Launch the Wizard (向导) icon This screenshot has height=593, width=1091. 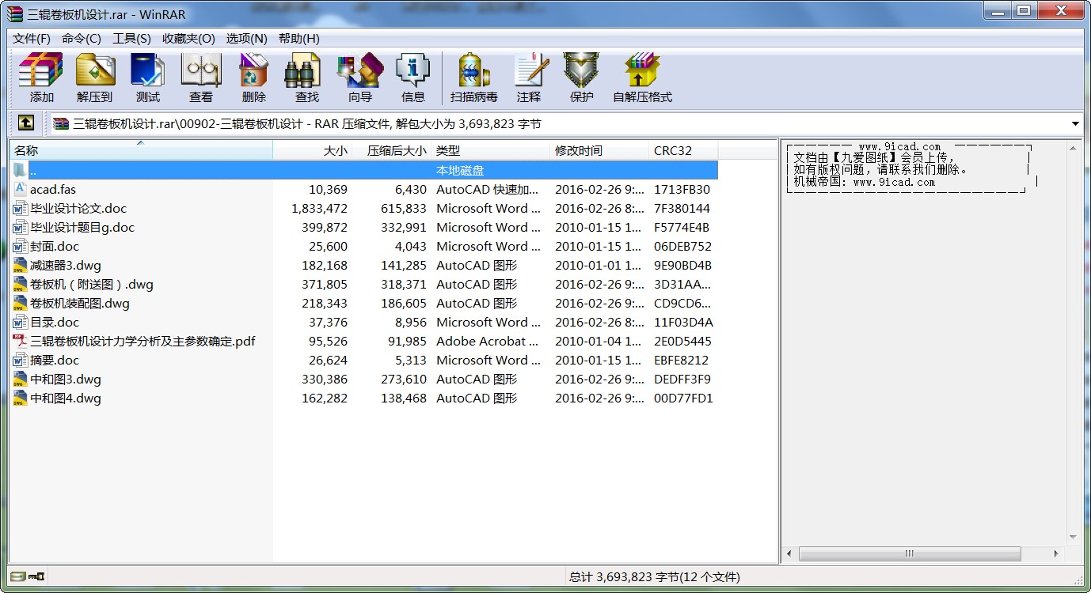[359, 77]
